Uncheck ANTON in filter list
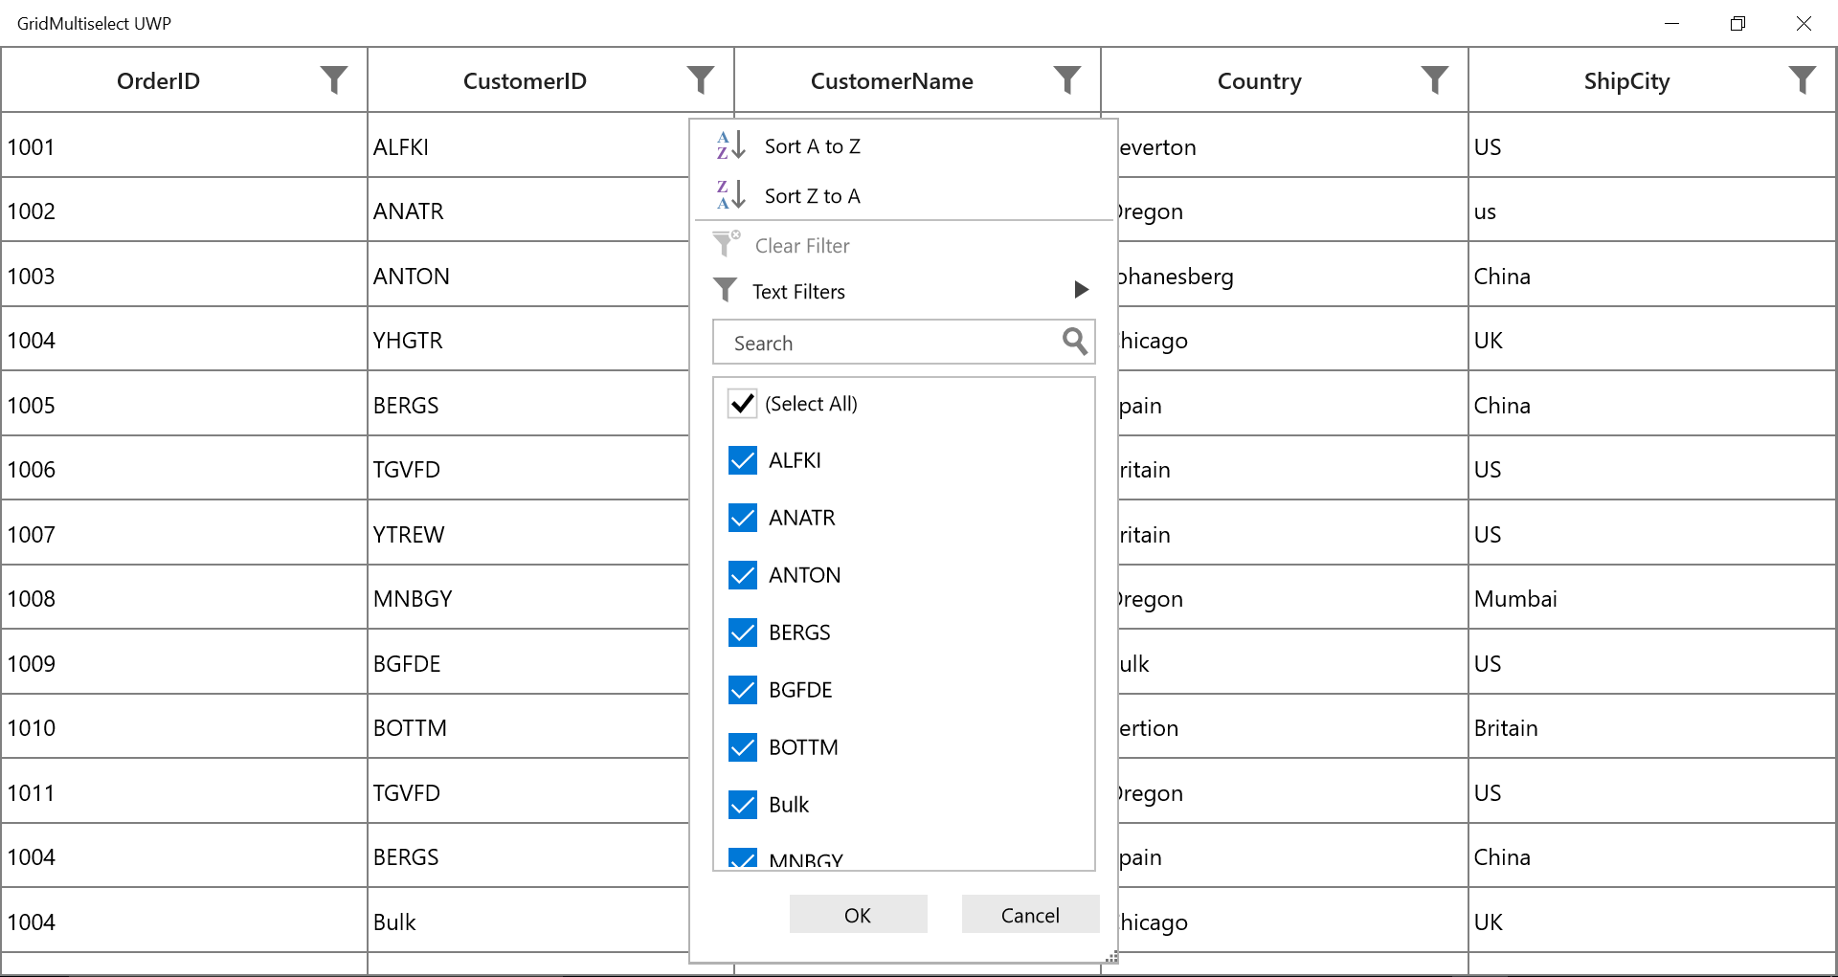This screenshot has width=1838, height=977. (x=743, y=575)
